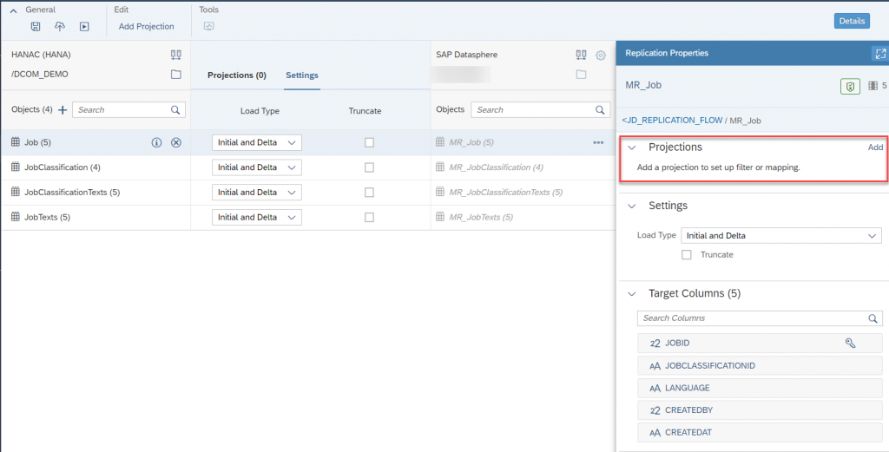
Task: Expand Replication Properties panel to full screen
Action: 880,53
